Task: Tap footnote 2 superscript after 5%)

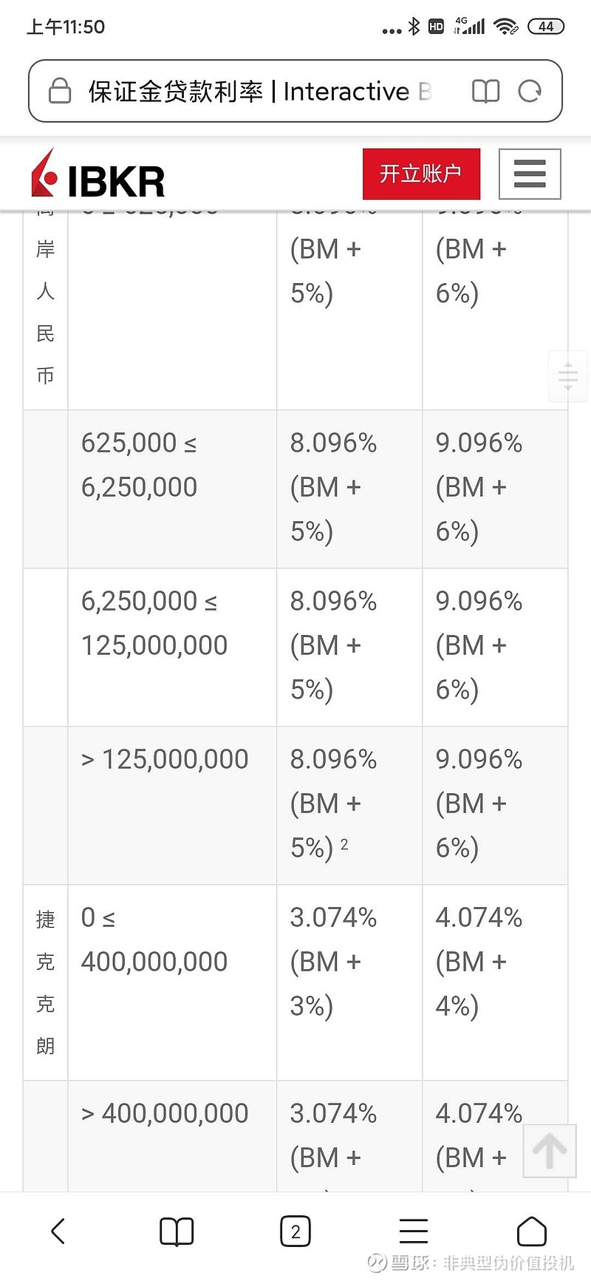Action: 344,843
